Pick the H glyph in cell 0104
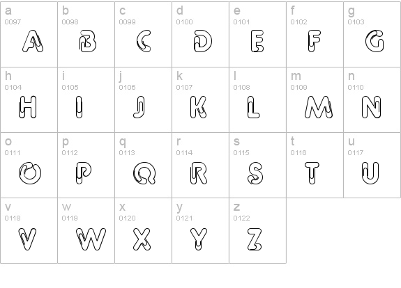The width and height of the screenshot is (401, 288). (x=28, y=107)
